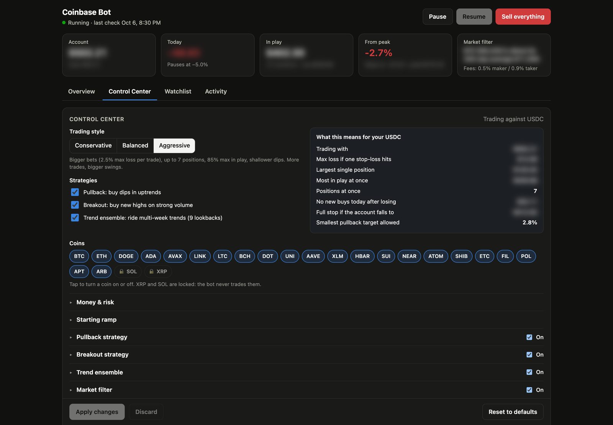Toggle the Breakout strategy On checkbox
Image resolution: width=613 pixels, height=425 pixels.
529,355
